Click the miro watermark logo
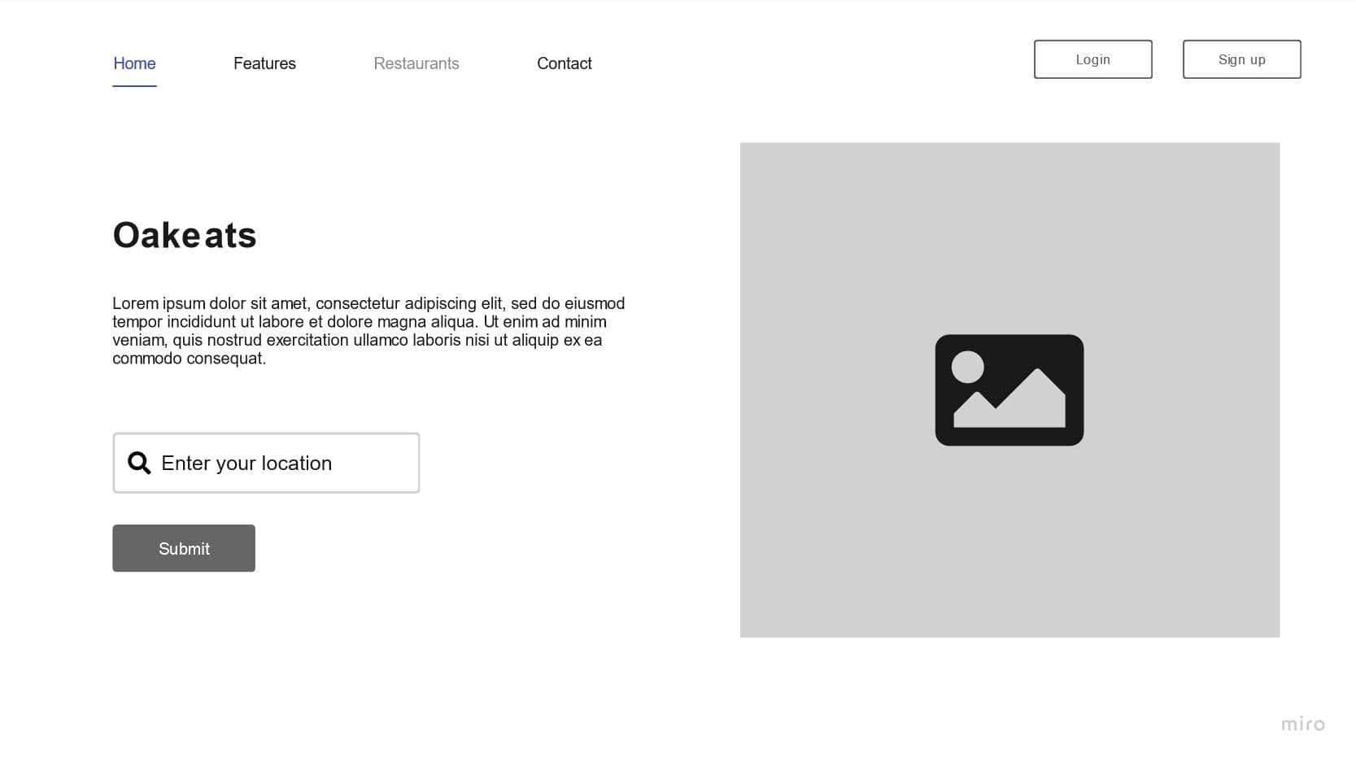Image resolution: width=1356 pixels, height=762 pixels. (x=1303, y=723)
